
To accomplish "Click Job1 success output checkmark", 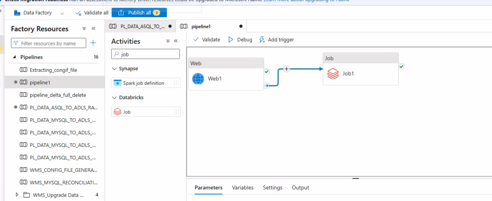I will 401,67.
